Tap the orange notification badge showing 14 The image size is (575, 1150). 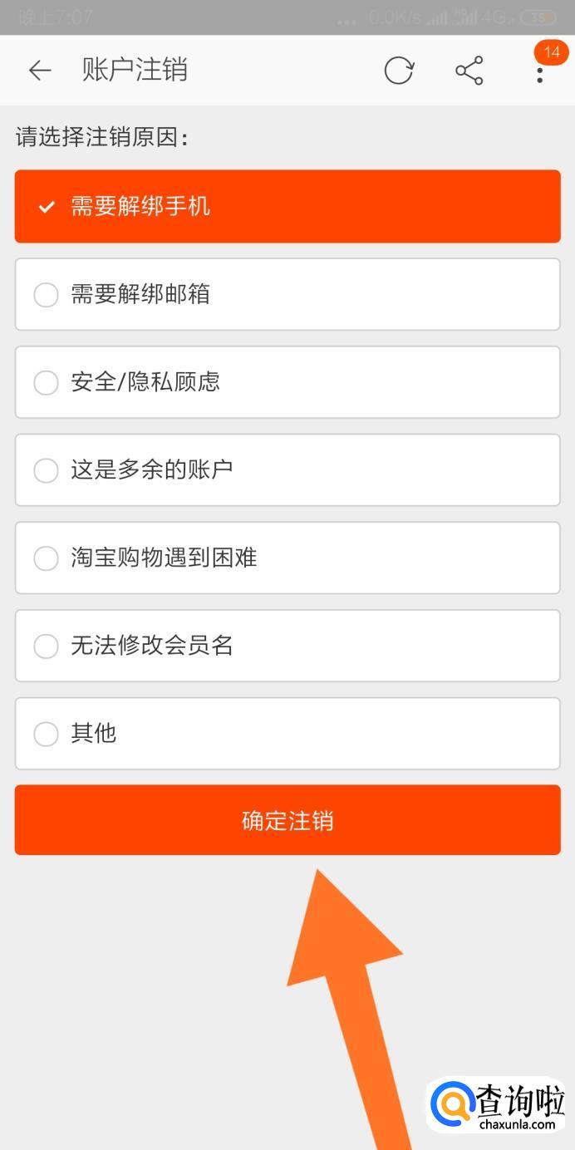(551, 52)
